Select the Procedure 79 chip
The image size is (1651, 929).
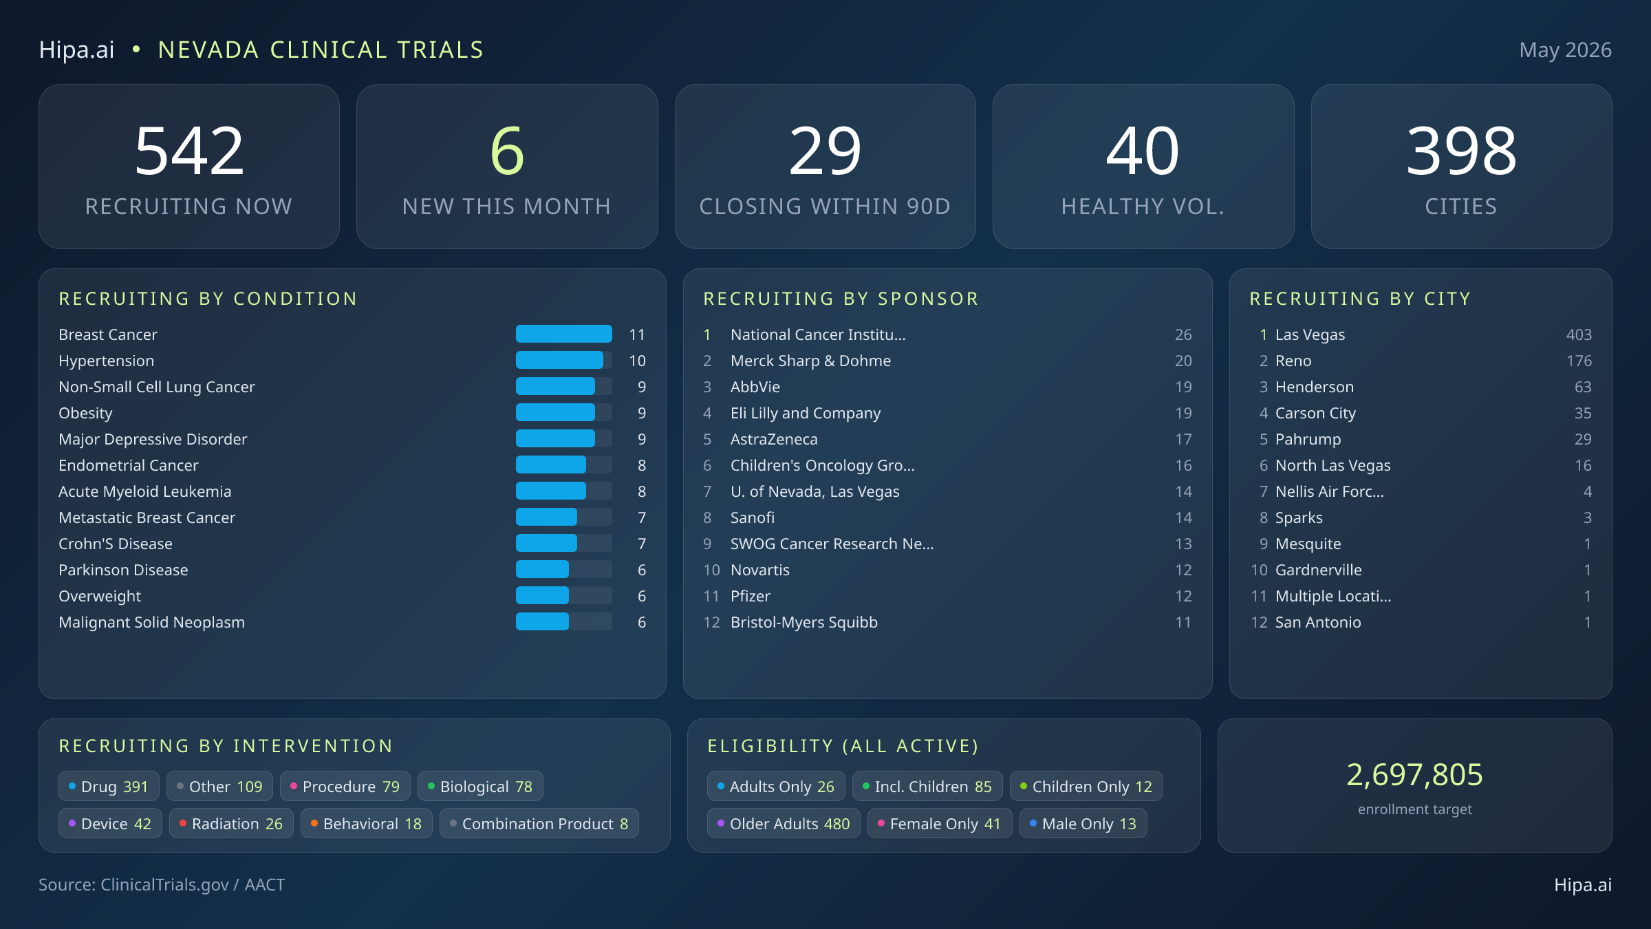coord(345,786)
